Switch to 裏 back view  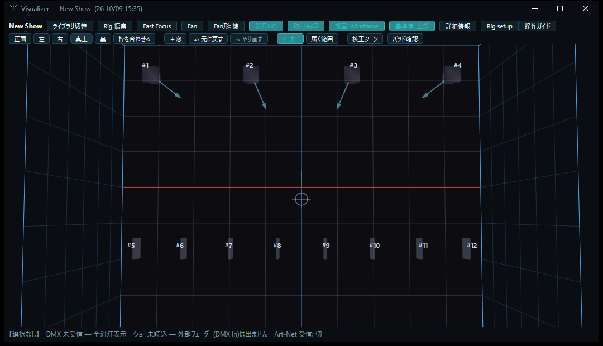pyautogui.click(x=103, y=39)
